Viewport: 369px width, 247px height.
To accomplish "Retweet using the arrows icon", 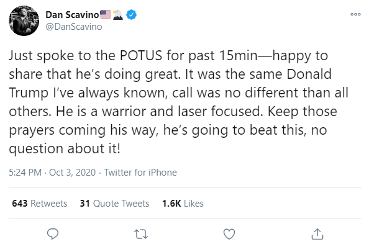I will [141, 234].
